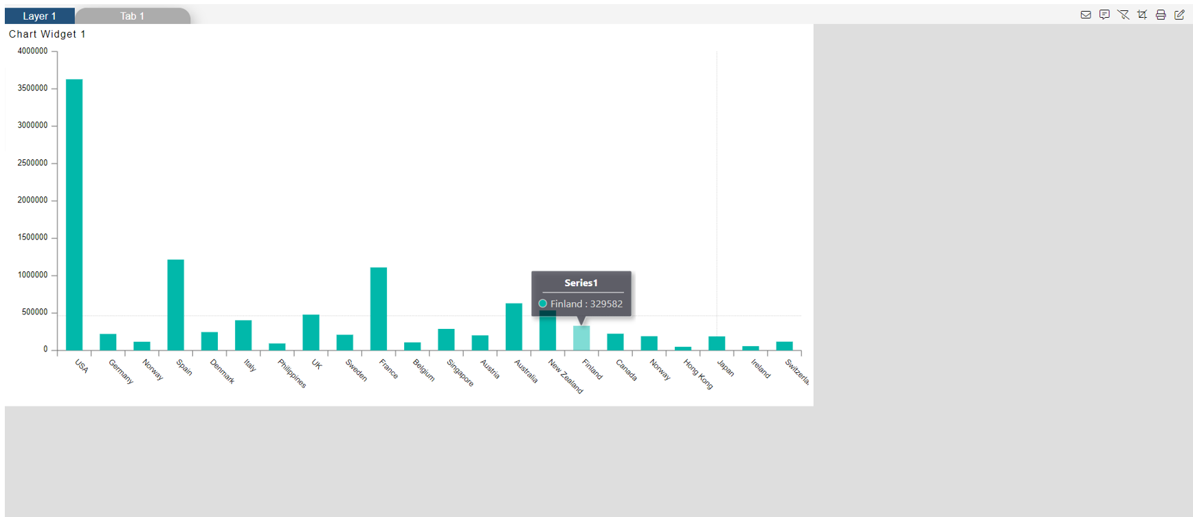Click the Australia axis label
Screen dimensions: 1193x517
coord(526,371)
